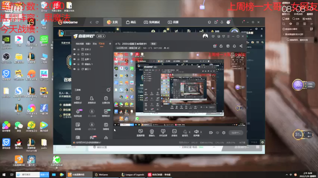
Task: Click the speaker 扬声器 control
Action: tap(196, 133)
